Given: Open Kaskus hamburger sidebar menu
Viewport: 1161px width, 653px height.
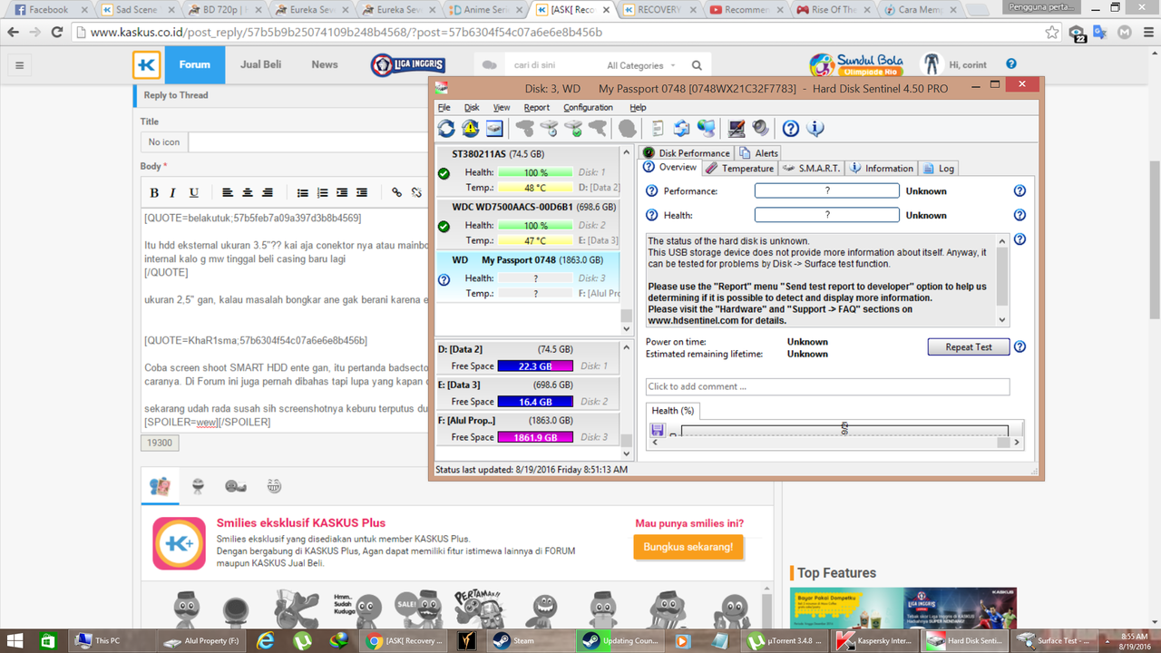Looking at the screenshot, I should pos(19,65).
